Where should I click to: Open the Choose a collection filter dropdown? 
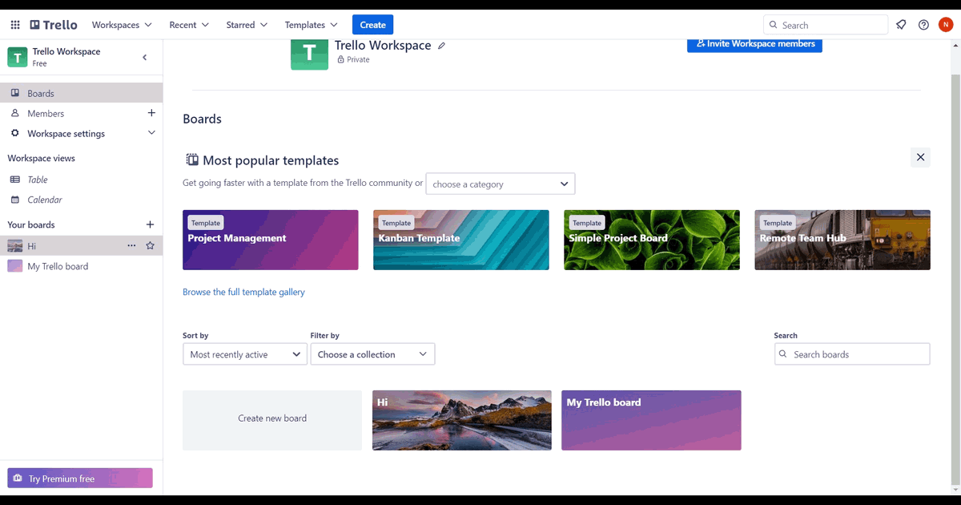[372, 354]
